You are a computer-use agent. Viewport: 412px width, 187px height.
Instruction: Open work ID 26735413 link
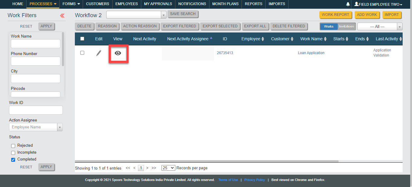(225, 53)
